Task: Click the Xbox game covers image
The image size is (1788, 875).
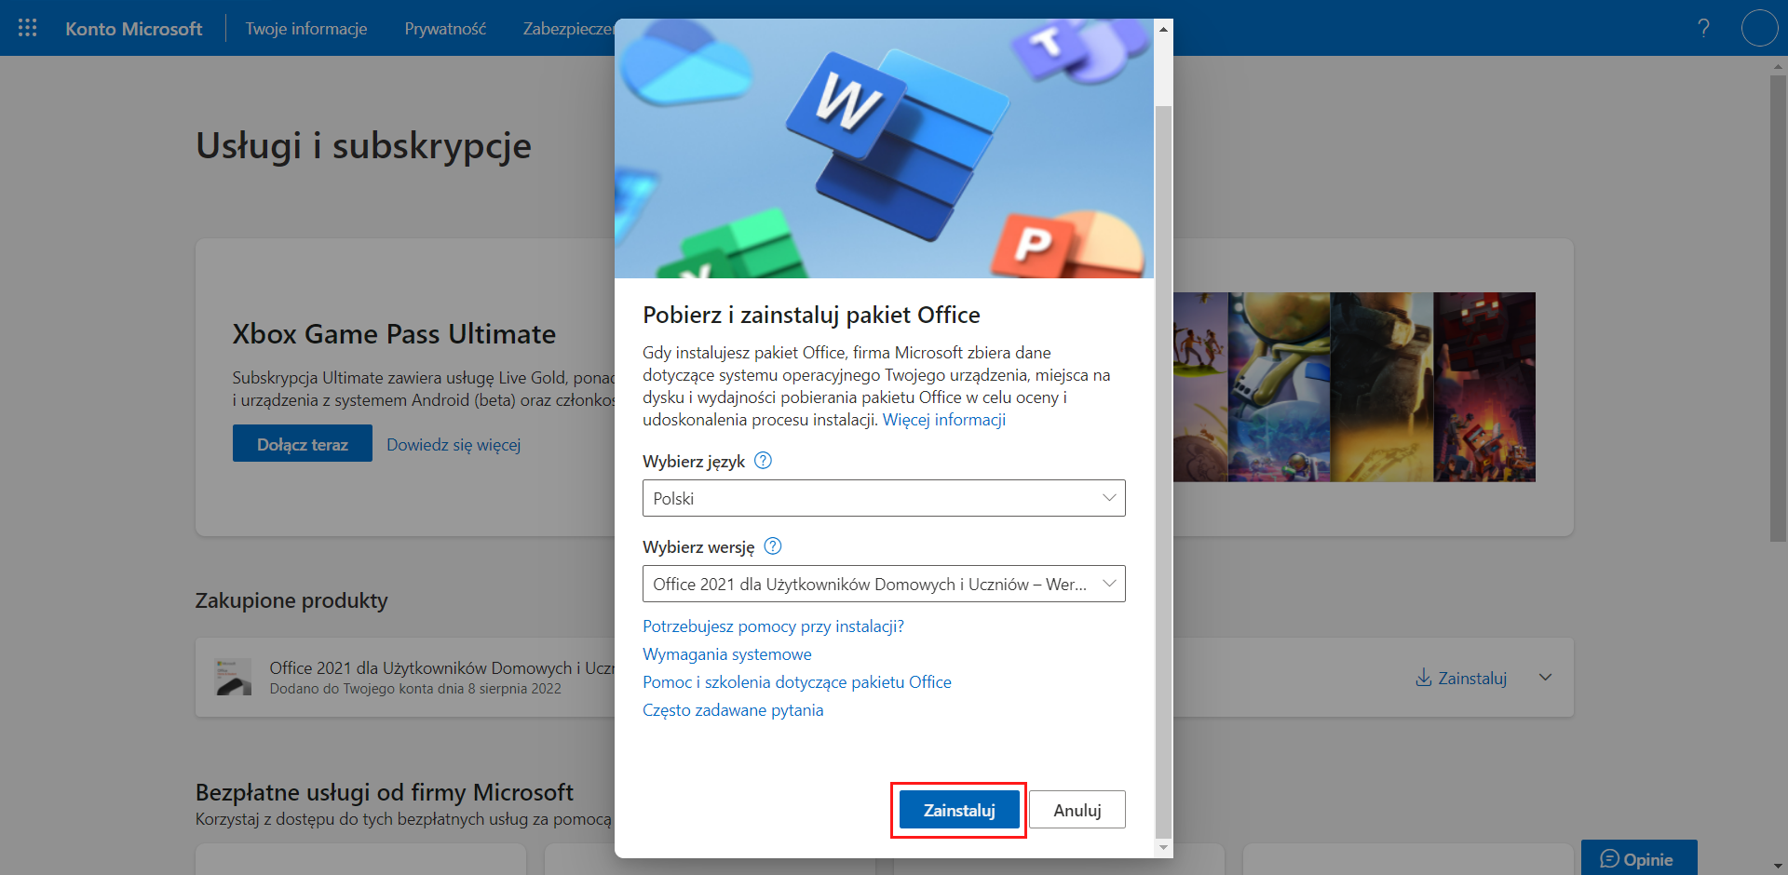Action: 1354,387
